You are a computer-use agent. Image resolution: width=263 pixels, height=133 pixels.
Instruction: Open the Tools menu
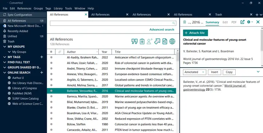pos(68,8)
